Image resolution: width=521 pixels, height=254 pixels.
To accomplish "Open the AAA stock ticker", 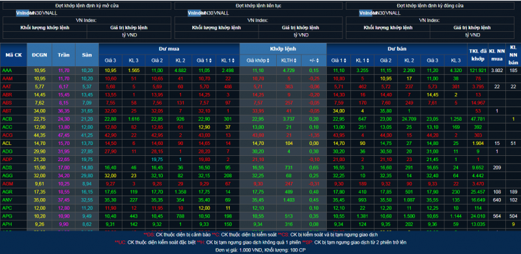I will click(7, 70).
